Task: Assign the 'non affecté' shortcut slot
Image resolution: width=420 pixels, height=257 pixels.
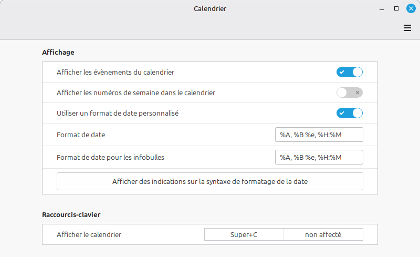Action: point(323,234)
